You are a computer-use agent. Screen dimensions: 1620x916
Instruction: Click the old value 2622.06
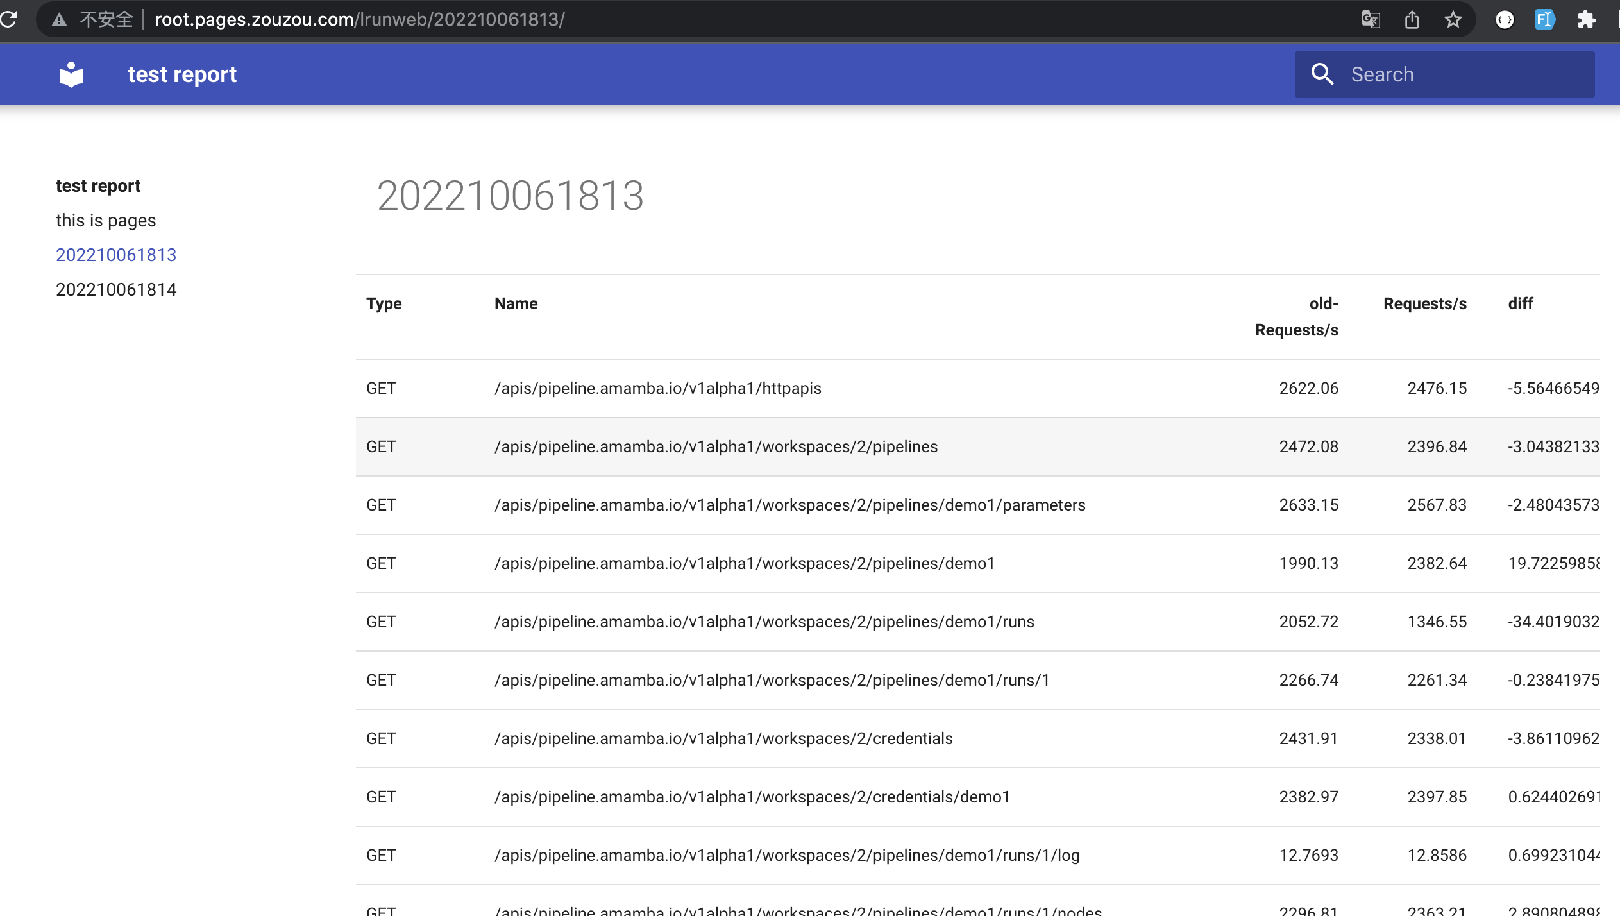[x=1308, y=388]
